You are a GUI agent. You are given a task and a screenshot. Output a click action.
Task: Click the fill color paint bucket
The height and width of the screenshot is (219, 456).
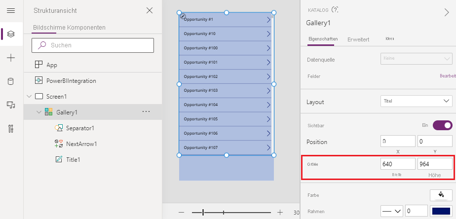pyautogui.click(x=441, y=194)
